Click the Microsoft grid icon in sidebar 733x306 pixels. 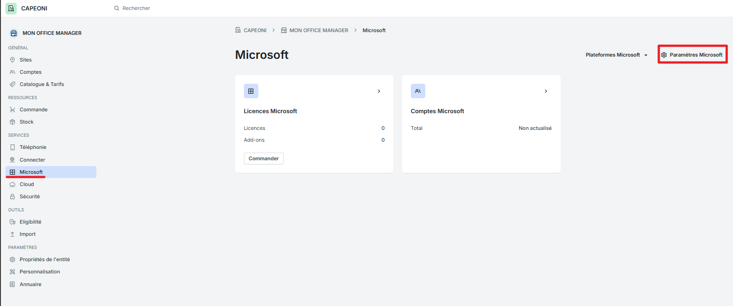point(12,172)
